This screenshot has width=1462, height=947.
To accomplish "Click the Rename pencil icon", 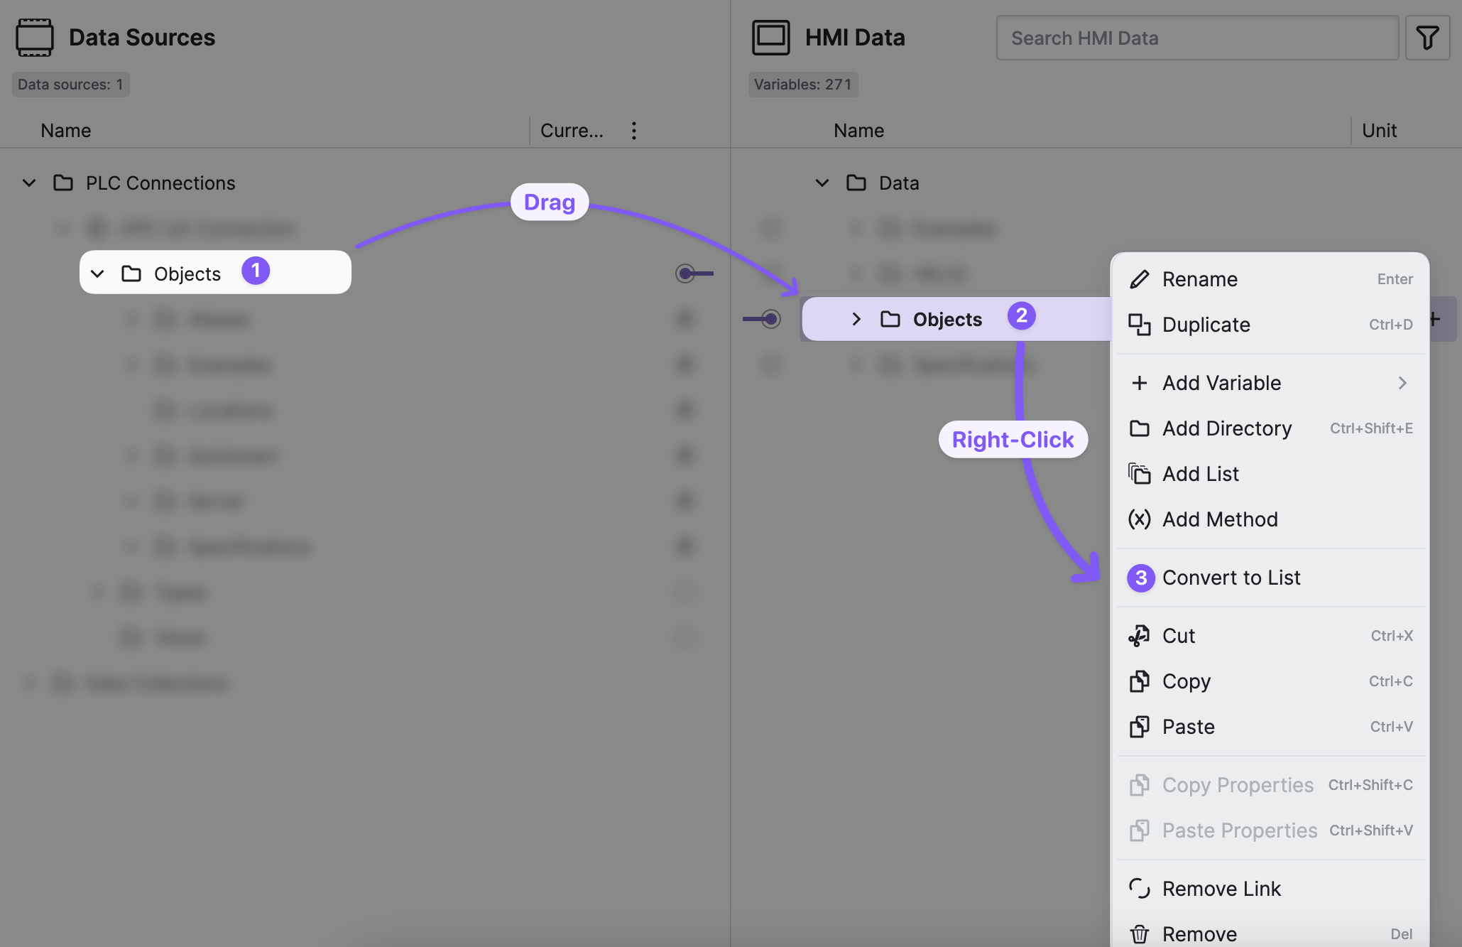I will click(1139, 279).
